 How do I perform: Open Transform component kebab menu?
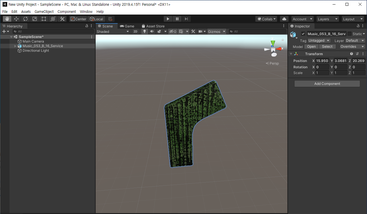click(363, 54)
